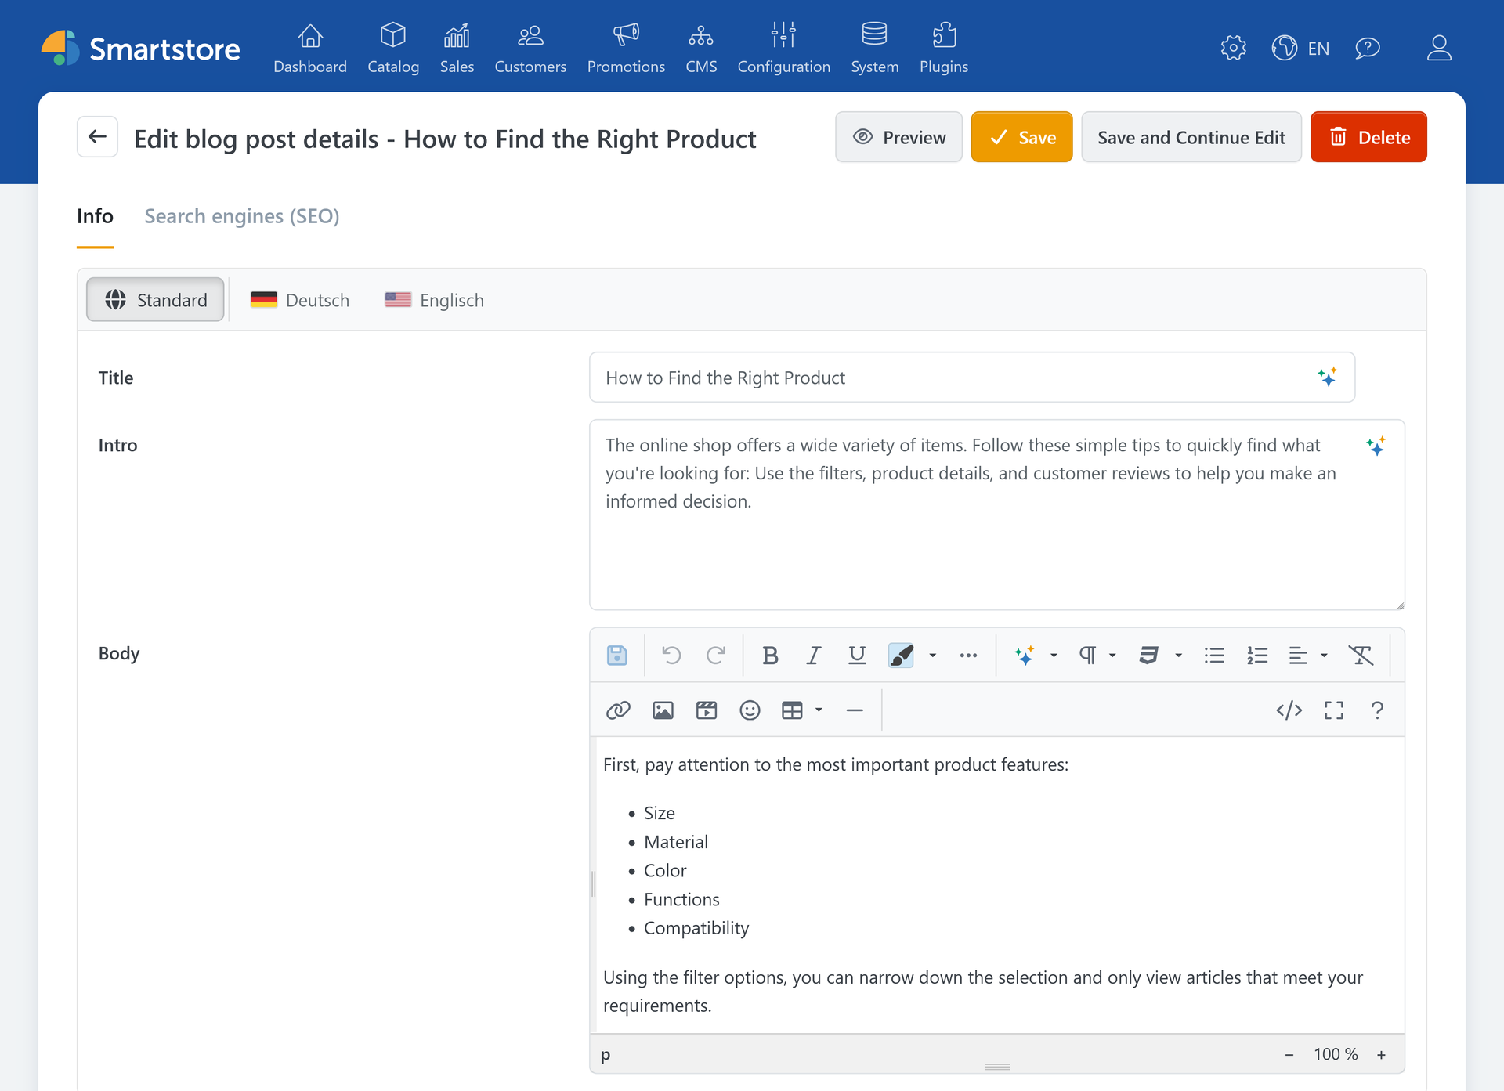Toggle fullscreen editor mode
1504x1091 pixels.
click(1334, 710)
